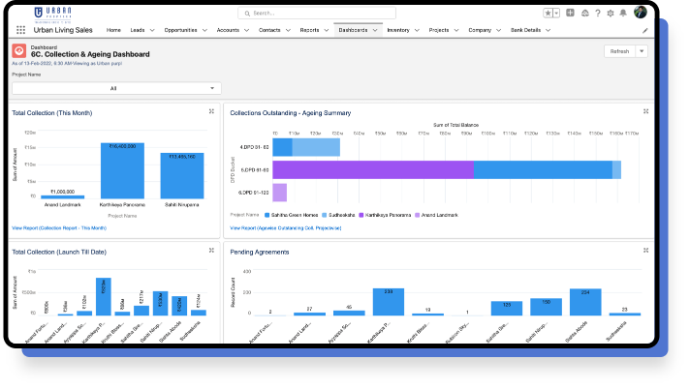
Task: Click the Favorites star icon
Action: point(549,13)
